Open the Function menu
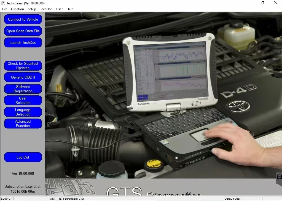 pos(17,9)
